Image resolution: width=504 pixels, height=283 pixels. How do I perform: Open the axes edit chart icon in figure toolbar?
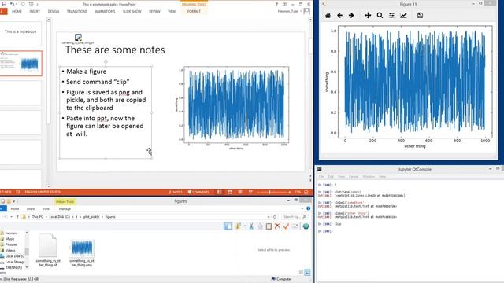(403, 16)
